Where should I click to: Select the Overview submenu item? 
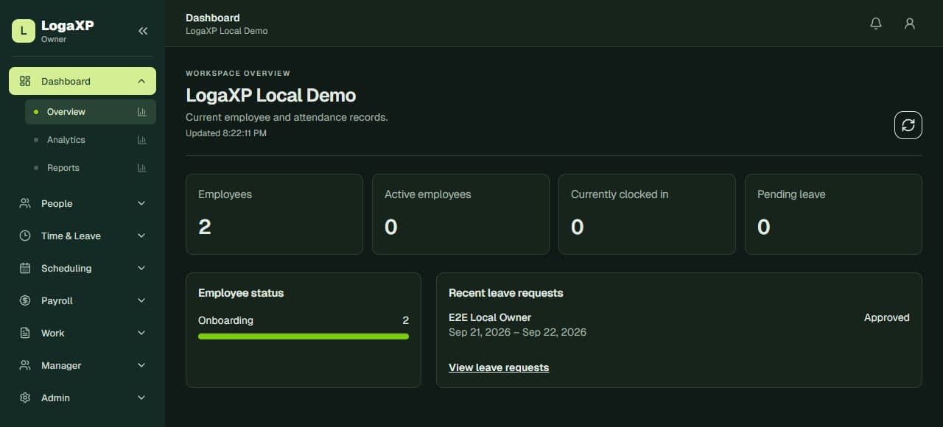(91, 112)
